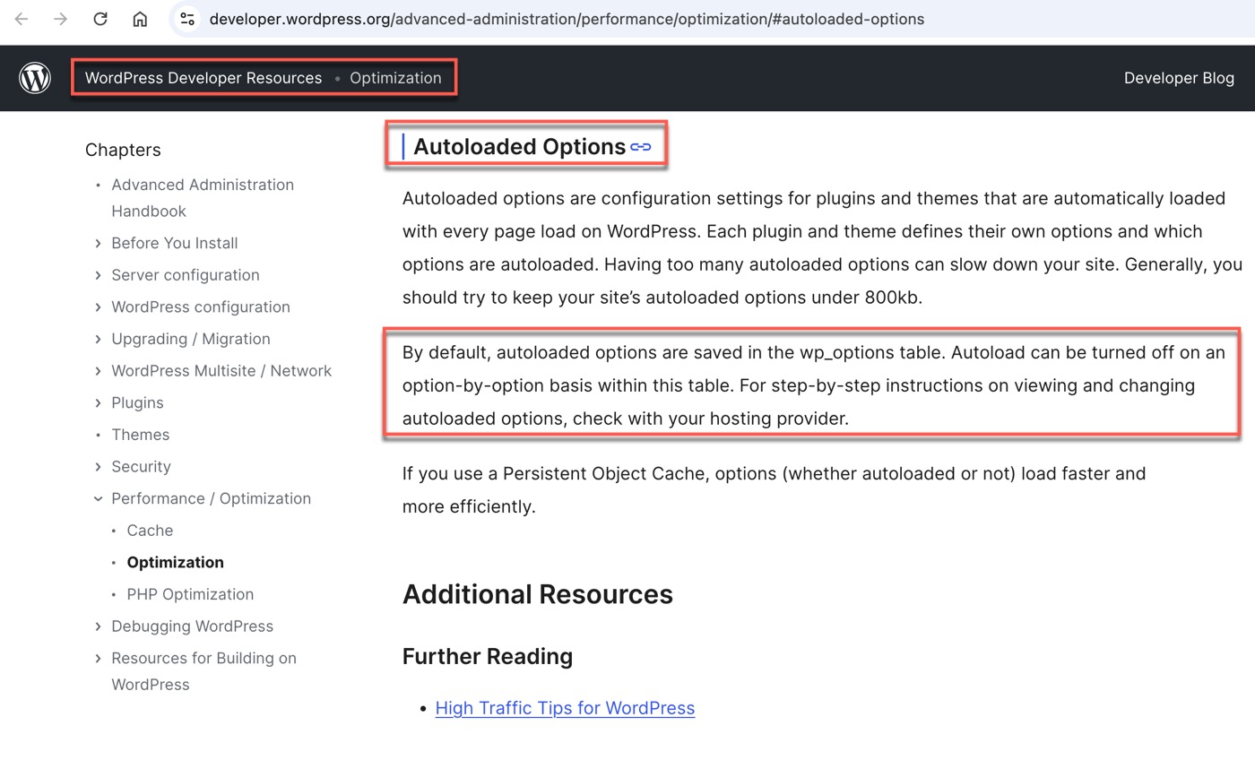Click Optimization breadcrumb in header
The height and width of the screenshot is (760, 1255).
point(395,78)
